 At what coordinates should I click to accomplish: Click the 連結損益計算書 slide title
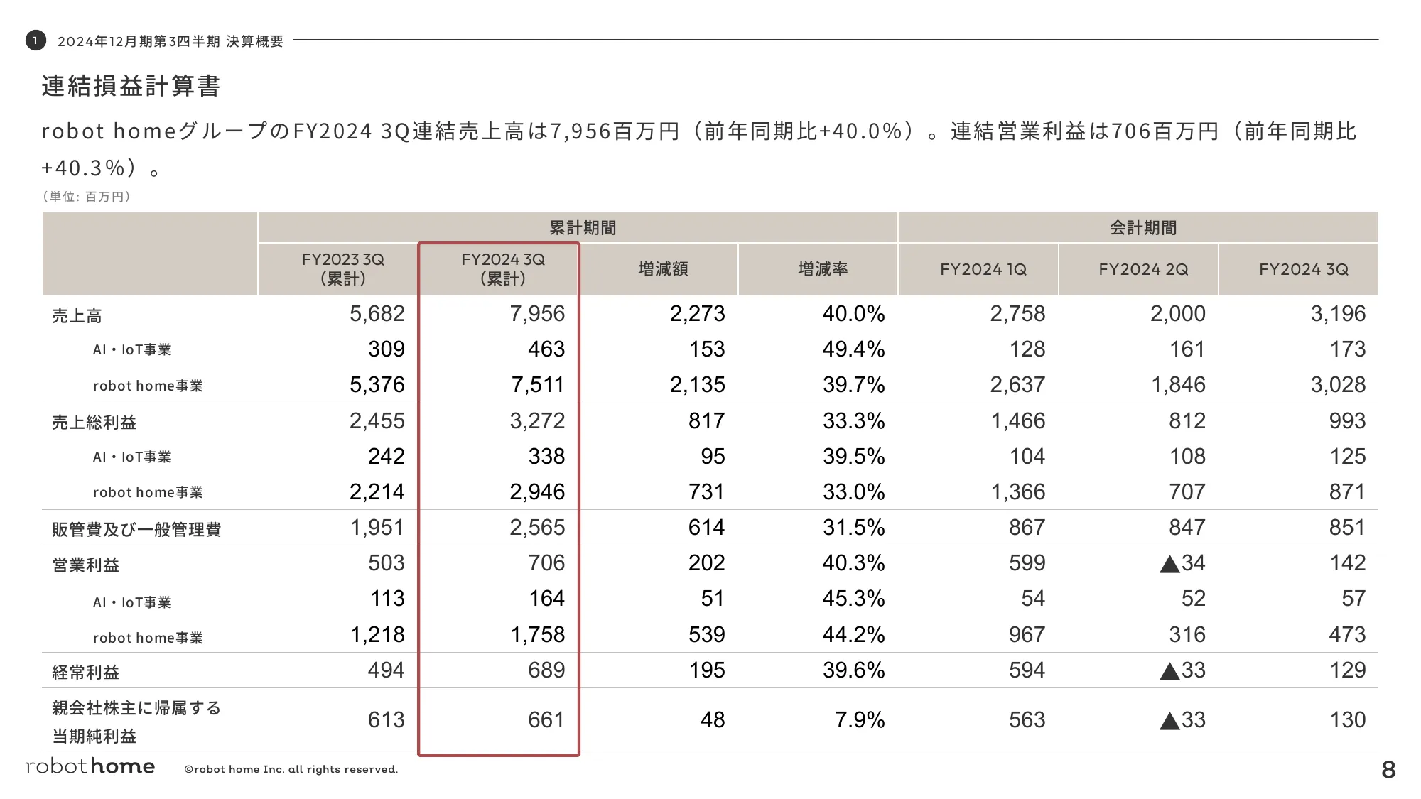coord(131,86)
